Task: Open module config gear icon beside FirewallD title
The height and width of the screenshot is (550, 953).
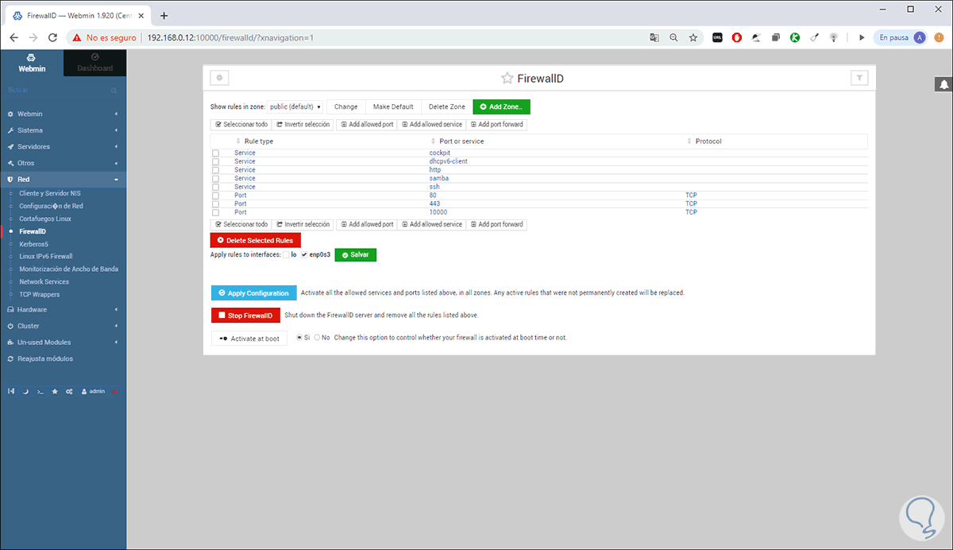Action: coord(219,78)
